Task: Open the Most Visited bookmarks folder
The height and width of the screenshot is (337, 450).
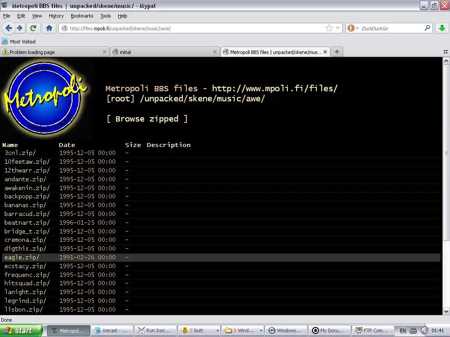Action: coord(18,42)
